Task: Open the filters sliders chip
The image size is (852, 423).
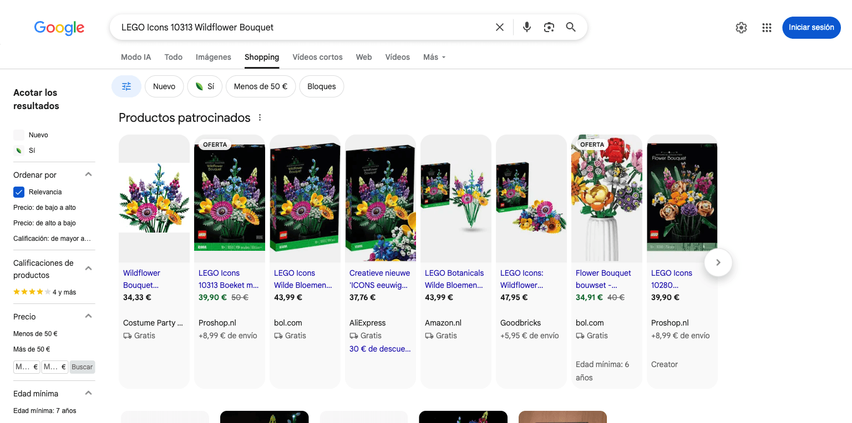Action: (x=126, y=86)
